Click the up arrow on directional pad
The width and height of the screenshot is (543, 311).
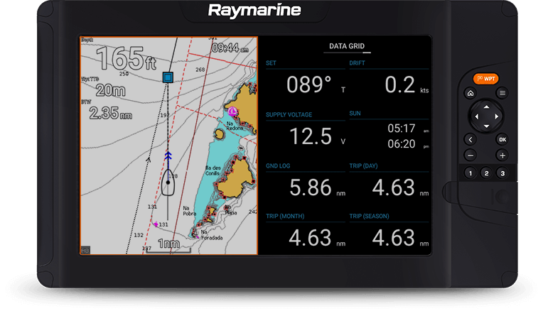click(486, 107)
